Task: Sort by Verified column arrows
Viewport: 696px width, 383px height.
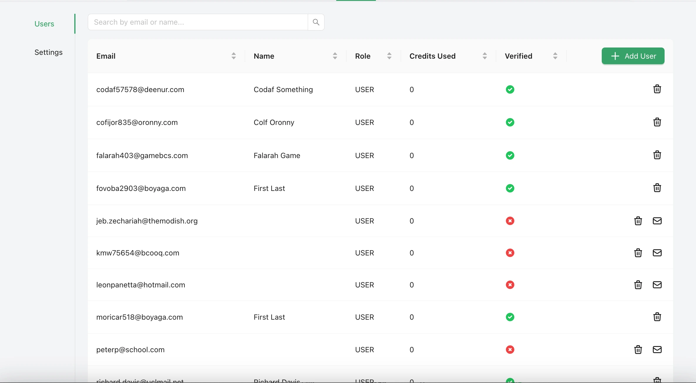Action: coord(555,56)
